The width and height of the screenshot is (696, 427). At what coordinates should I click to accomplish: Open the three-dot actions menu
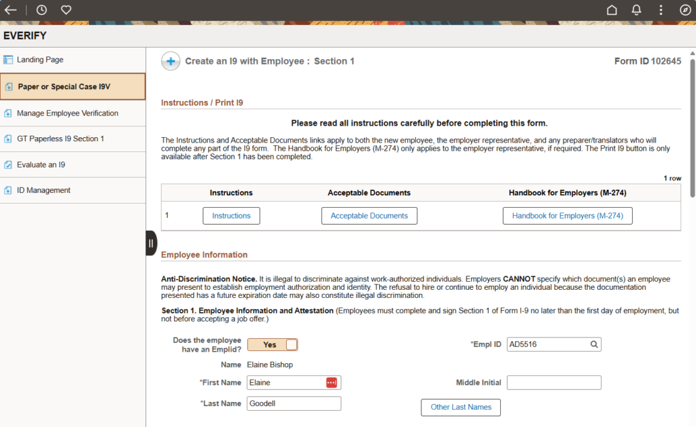coord(661,10)
